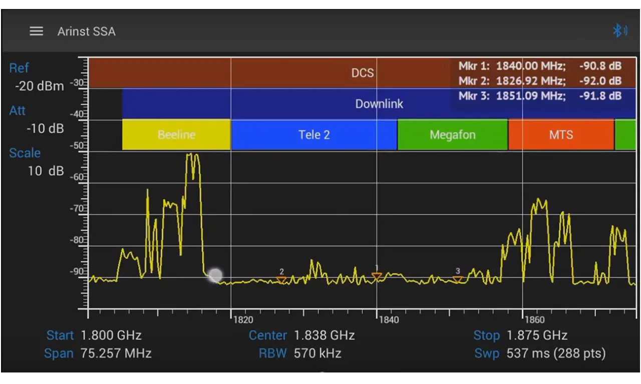Edit the Span 75.257 MHz value
The height and width of the screenshot is (384, 641).
point(112,353)
